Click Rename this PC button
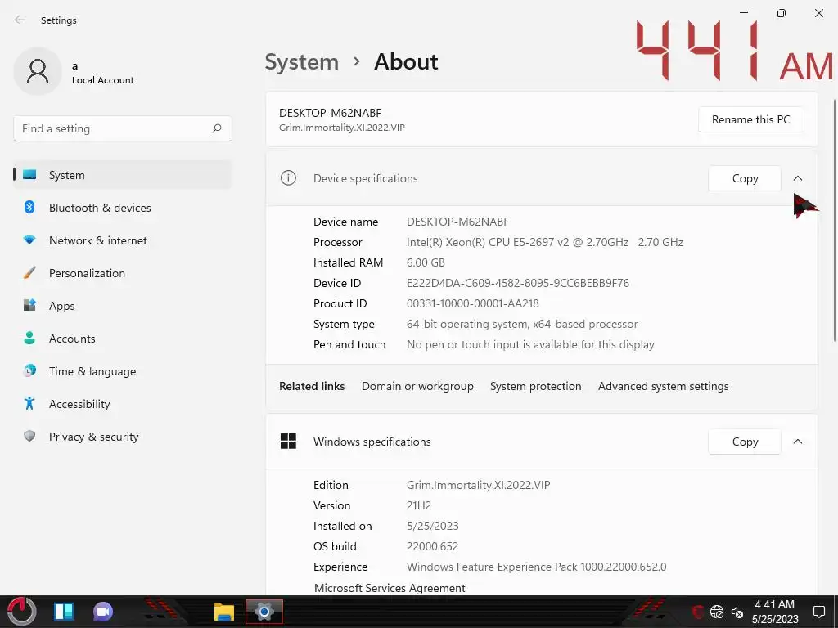The image size is (838, 628). [750, 119]
